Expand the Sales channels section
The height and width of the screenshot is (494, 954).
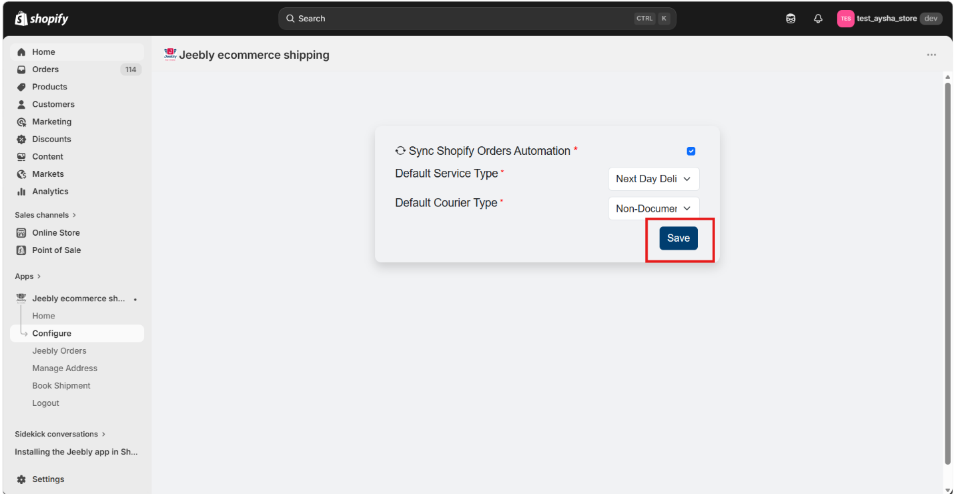coord(45,215)
